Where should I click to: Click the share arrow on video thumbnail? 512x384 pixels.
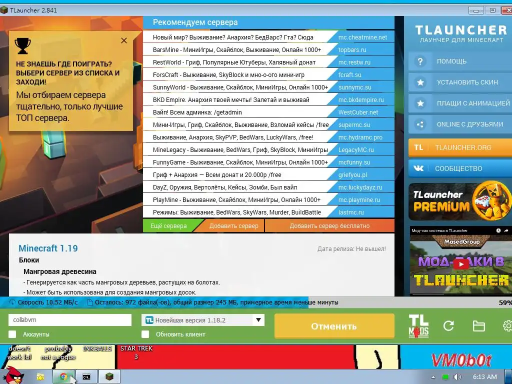(x=506, y=230)
